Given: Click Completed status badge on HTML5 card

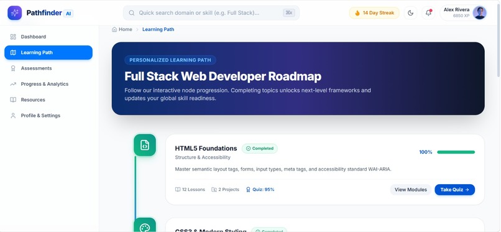Looking at the screenshot, I should tap(260, 149).
